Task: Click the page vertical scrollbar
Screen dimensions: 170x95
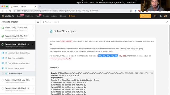Action: tap(169, 40)
